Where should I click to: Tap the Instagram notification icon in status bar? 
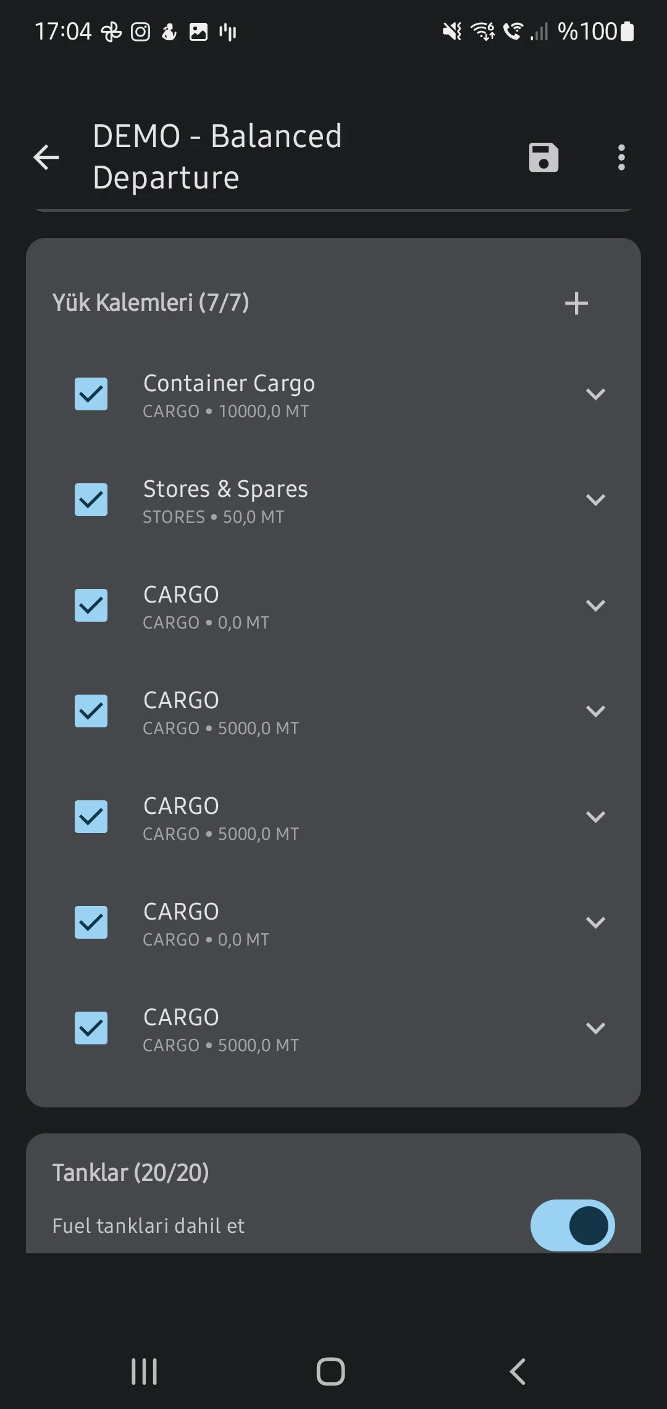(x=140, y=32)
